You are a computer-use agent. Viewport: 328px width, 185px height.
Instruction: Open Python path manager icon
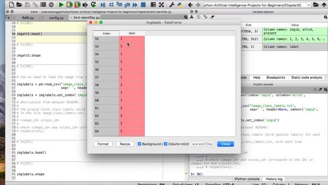pyautogui.click(x=180, y=5)
